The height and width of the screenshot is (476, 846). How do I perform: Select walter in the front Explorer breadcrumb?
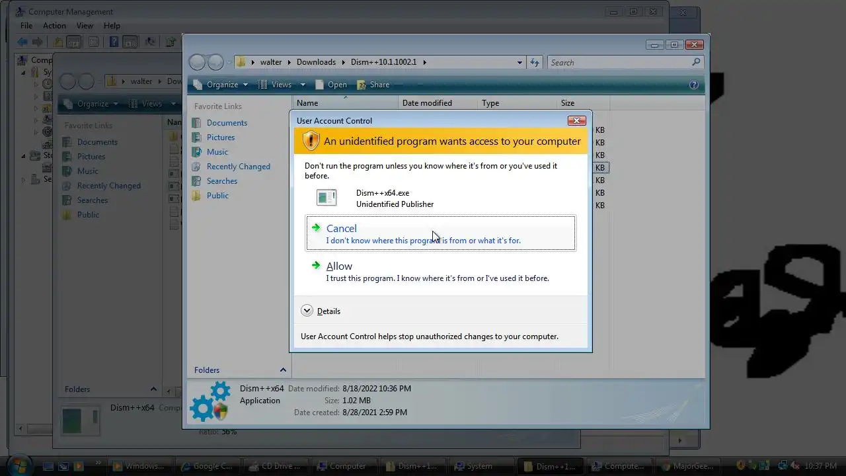pyautogui.click(x=271, y=62)
